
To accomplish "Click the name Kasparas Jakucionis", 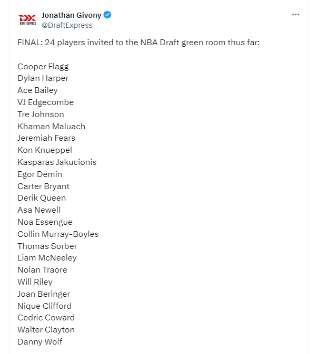I will point(57,162).
